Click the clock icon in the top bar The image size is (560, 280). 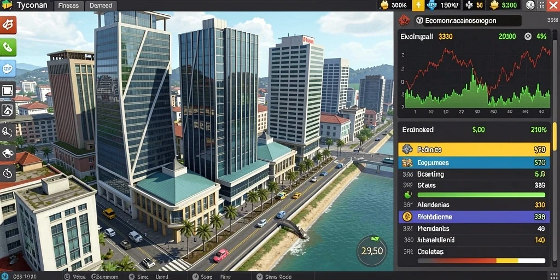coord(530,5)
